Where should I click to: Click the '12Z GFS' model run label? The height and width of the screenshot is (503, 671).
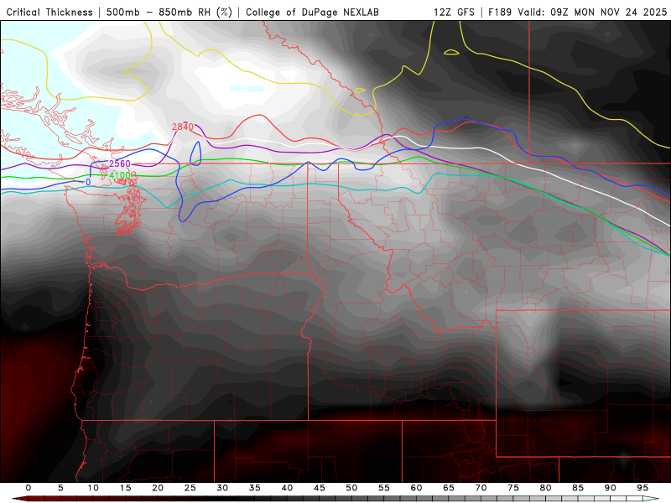[454, 13]
